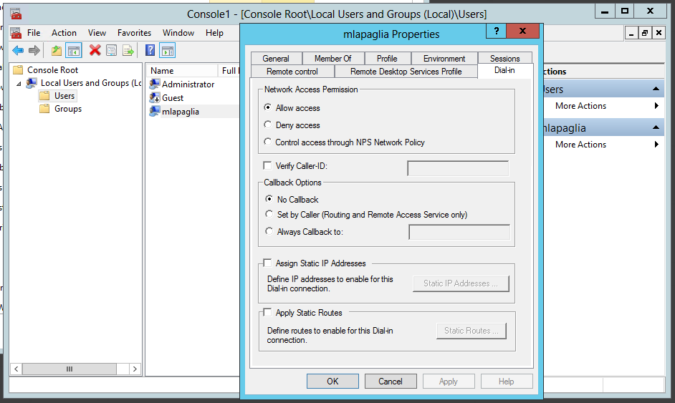Switch to the Member Of tab

tap(332, 59)
